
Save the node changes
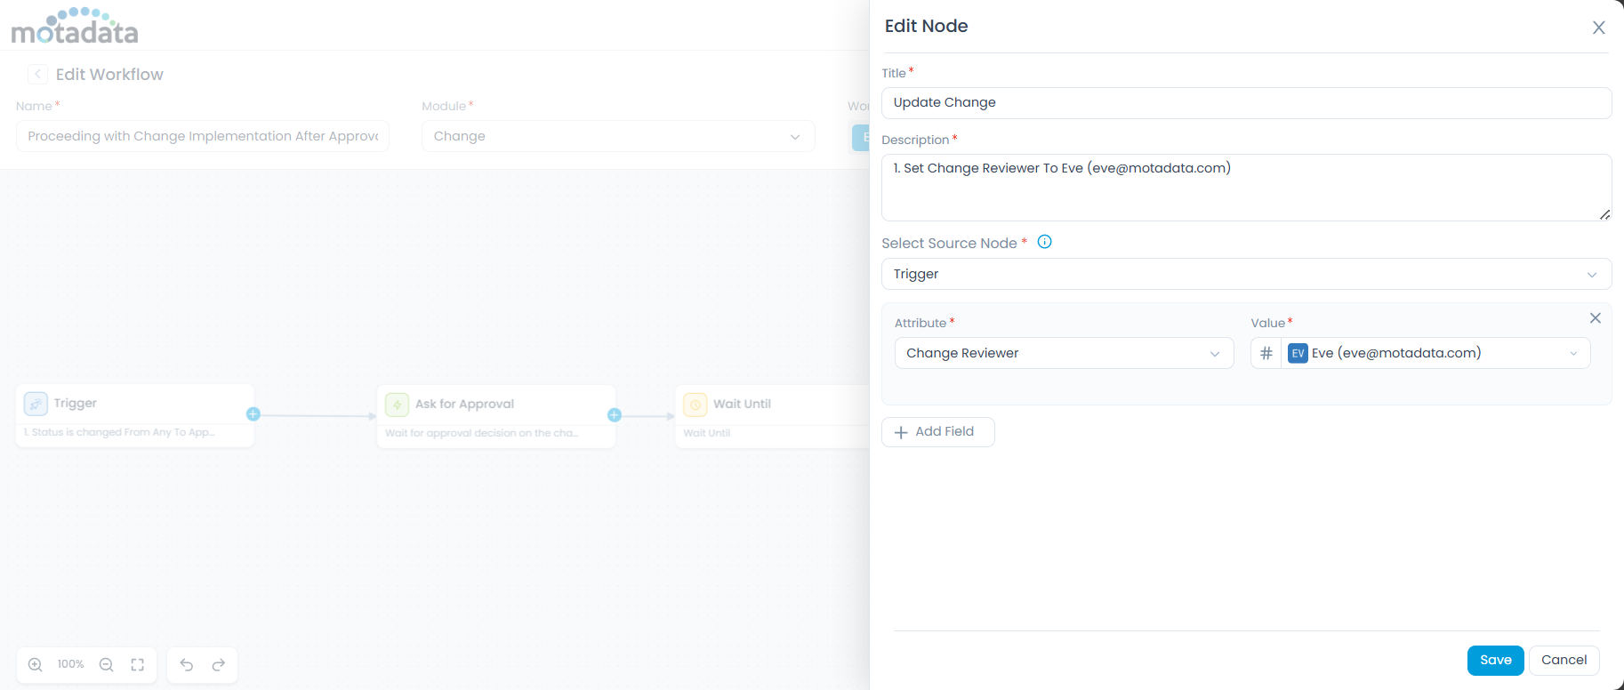click(1495, 660)
